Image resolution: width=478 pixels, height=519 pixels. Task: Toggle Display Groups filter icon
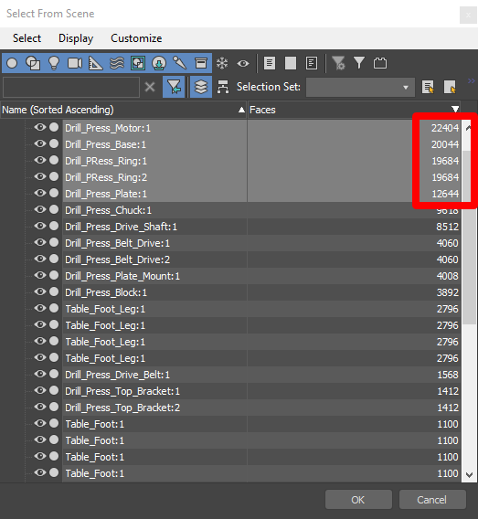138,63
